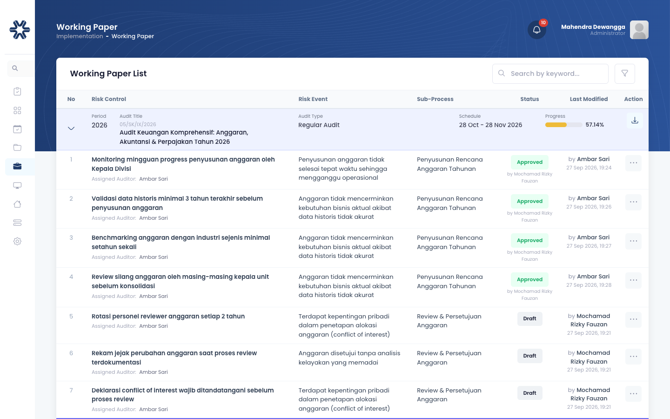Click Approved status on Monitoring mingguan row
Image resolution: width=670 pixels, height=419 pixels.
tap(529, 162)
